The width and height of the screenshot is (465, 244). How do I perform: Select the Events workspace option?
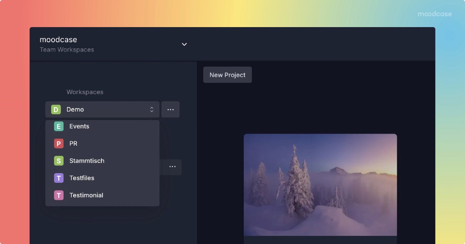point(102,126)
